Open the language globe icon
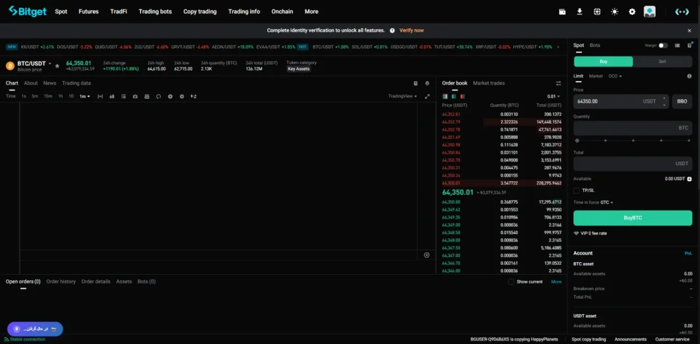The width and height of the screenshot is (700, 344). click(597, 11)
